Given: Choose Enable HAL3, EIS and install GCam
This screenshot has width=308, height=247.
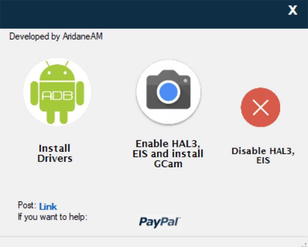Looking at the screenshot, I should point(168,154).
